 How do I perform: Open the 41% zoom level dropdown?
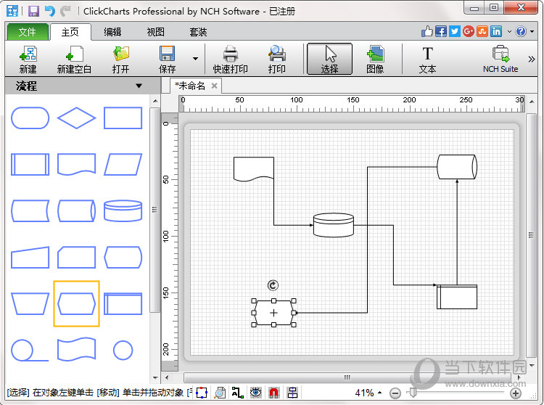(379, 393)
